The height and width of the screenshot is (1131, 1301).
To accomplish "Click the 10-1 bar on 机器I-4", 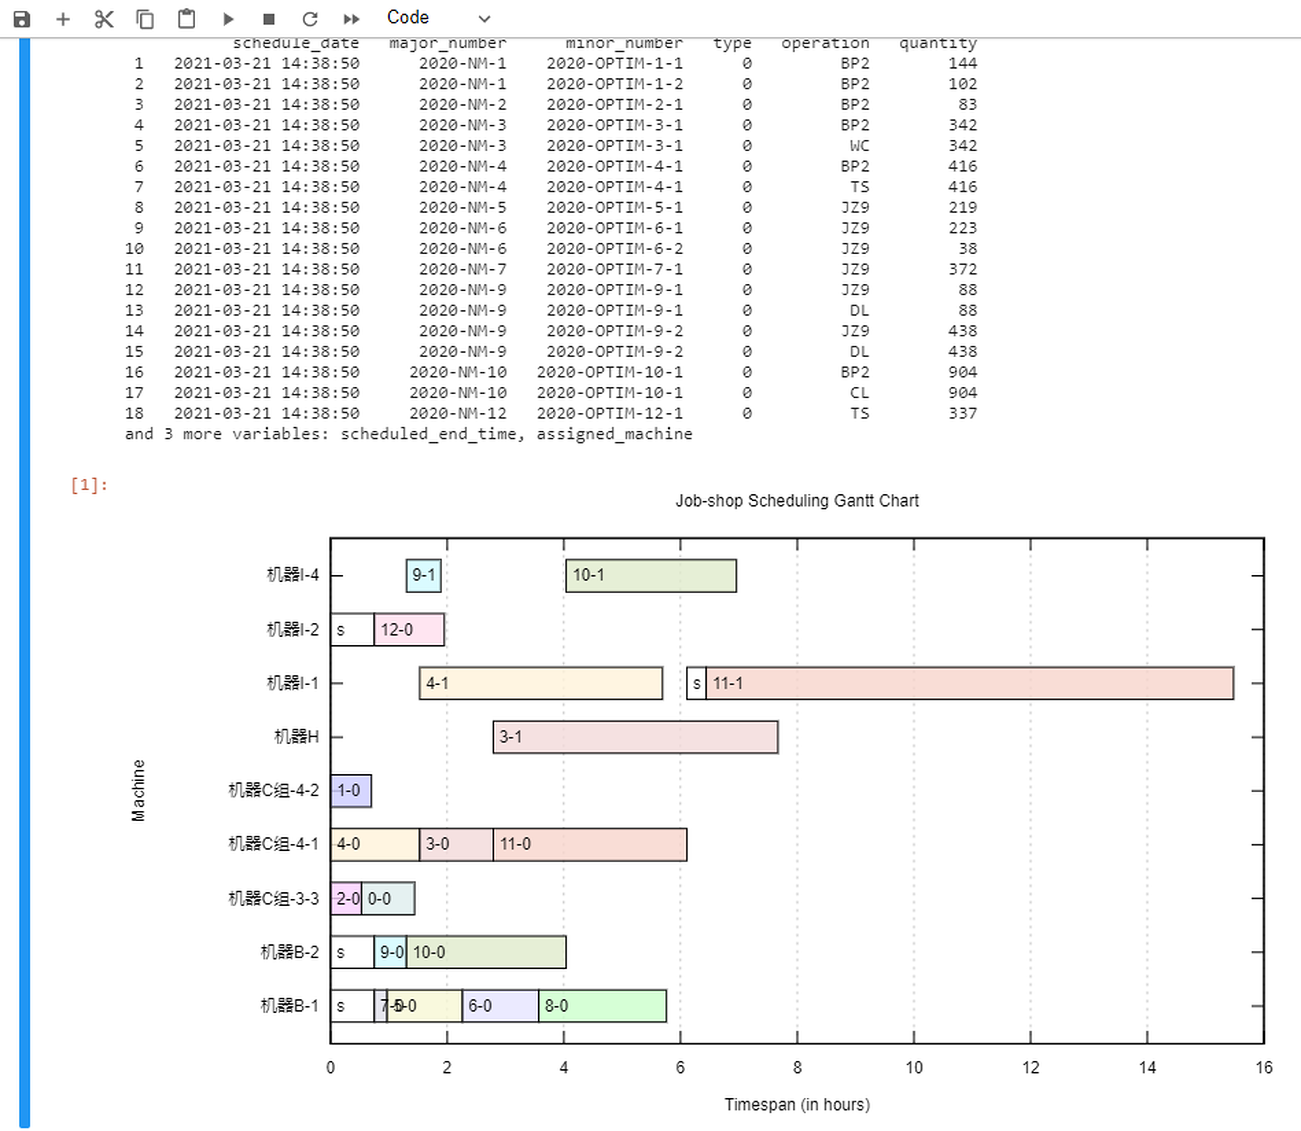I will pos(651,575).
